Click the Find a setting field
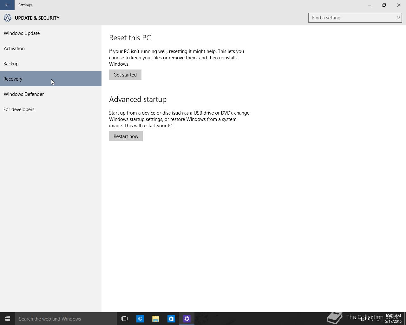406x325 pixels. tap(355, 18)
